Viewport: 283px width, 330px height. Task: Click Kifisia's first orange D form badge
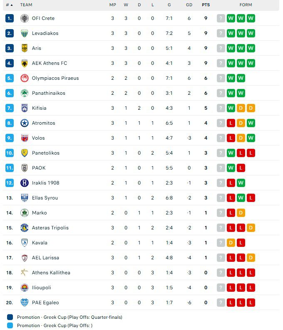click(x=241, y=108)
